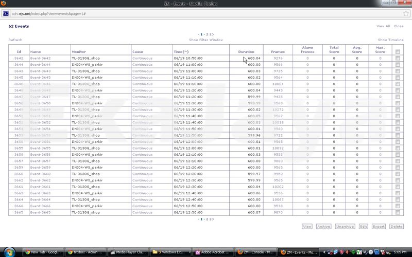
Task: Toggle the select-all checkbox in table header
Action: pos(398,51)
